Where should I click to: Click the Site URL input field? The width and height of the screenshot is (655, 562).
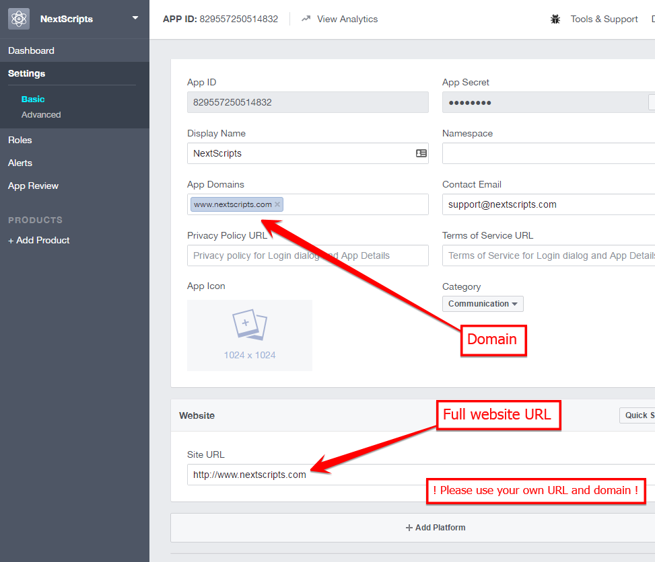(421, 475)
